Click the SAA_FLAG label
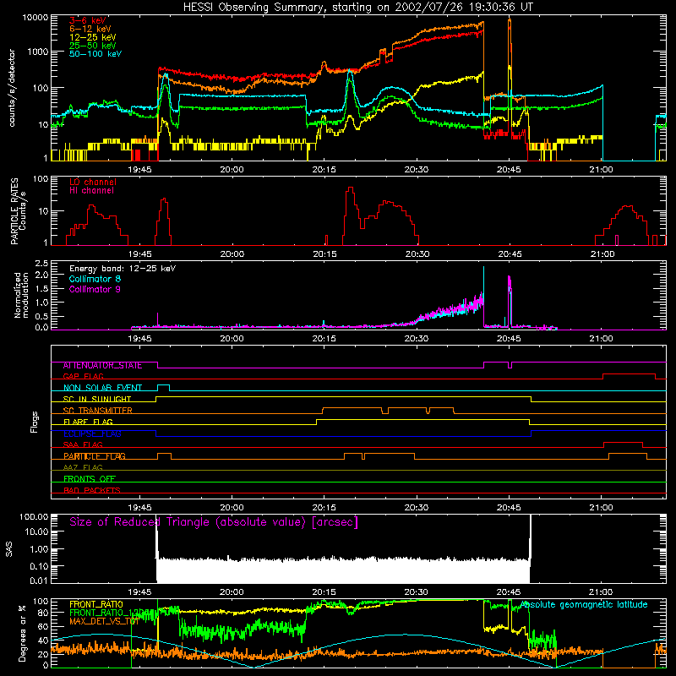Image resolution: width=676 pixels, height=676 pixels. (83, 445)
